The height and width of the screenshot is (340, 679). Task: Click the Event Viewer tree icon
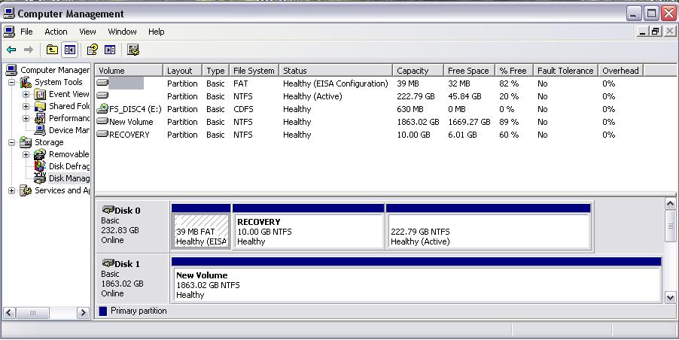click(40, 94)
